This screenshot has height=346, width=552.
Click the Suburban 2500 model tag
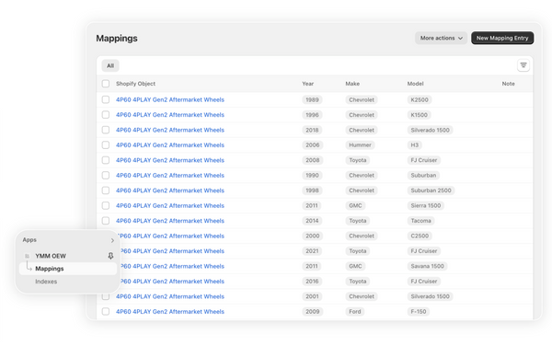pyautogui.click(x=431, y=190)
